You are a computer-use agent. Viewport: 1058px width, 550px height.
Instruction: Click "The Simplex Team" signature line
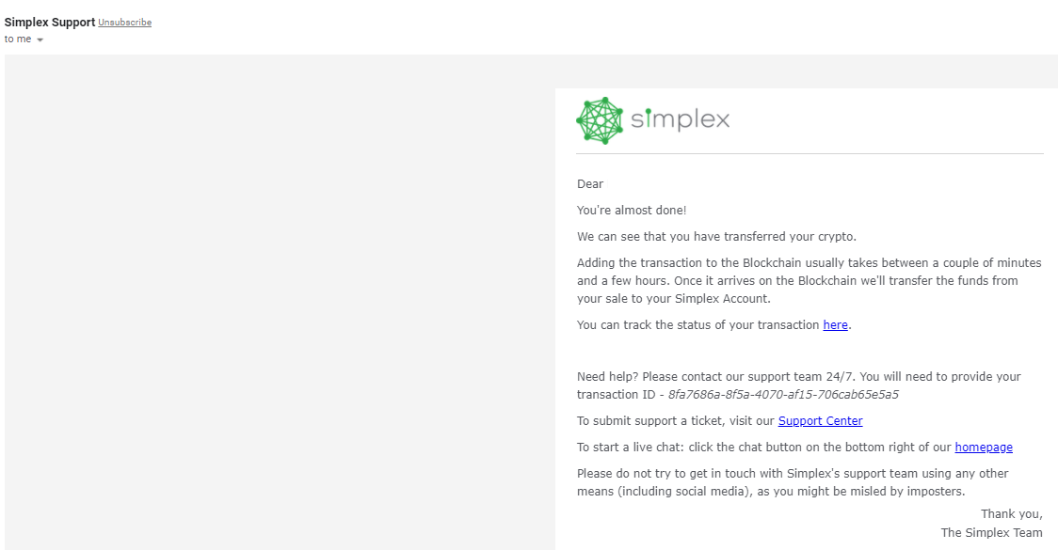pyautogui.click(x=991, y=532)
